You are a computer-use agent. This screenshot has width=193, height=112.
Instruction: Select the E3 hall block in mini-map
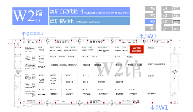[x=167, y=16]
